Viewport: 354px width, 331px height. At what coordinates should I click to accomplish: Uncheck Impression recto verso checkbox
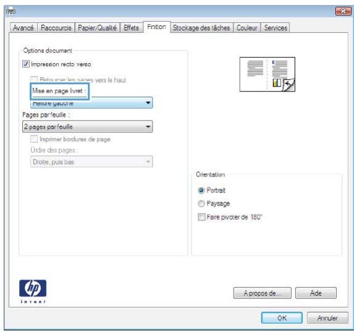click(x=26, y=64)
